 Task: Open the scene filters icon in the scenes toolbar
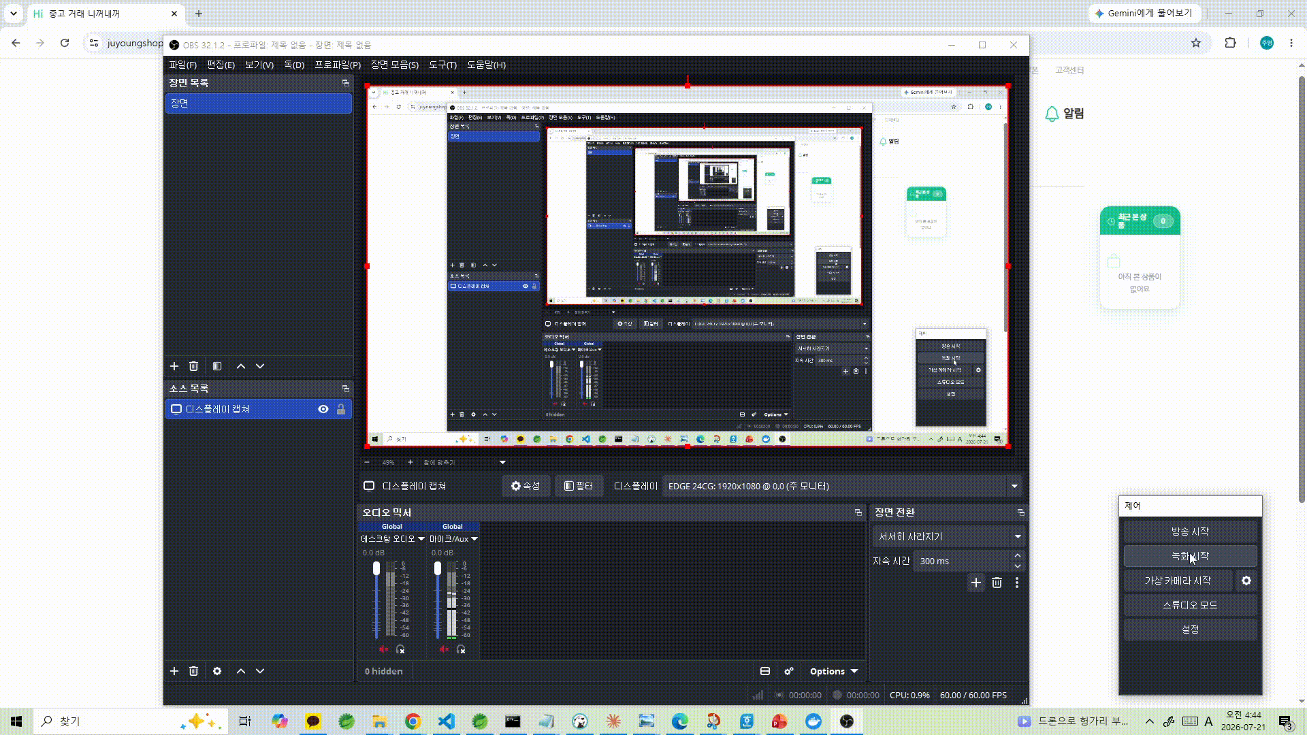pos(217,366)
